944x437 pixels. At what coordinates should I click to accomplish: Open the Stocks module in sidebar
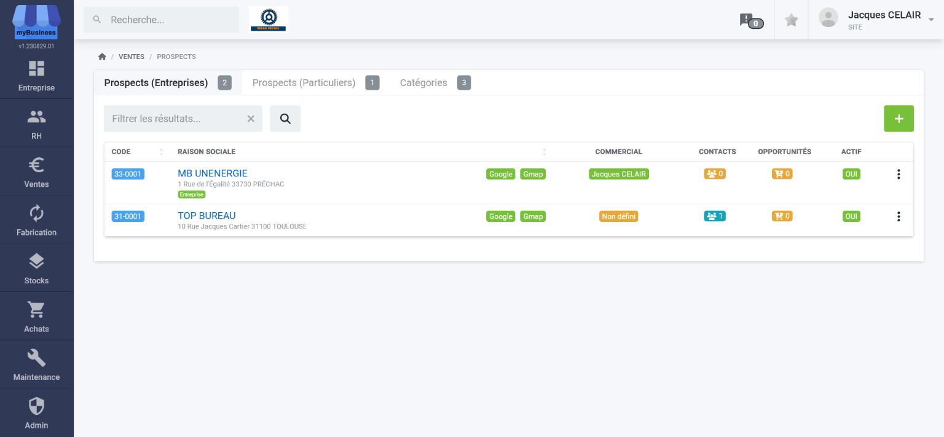36,268
